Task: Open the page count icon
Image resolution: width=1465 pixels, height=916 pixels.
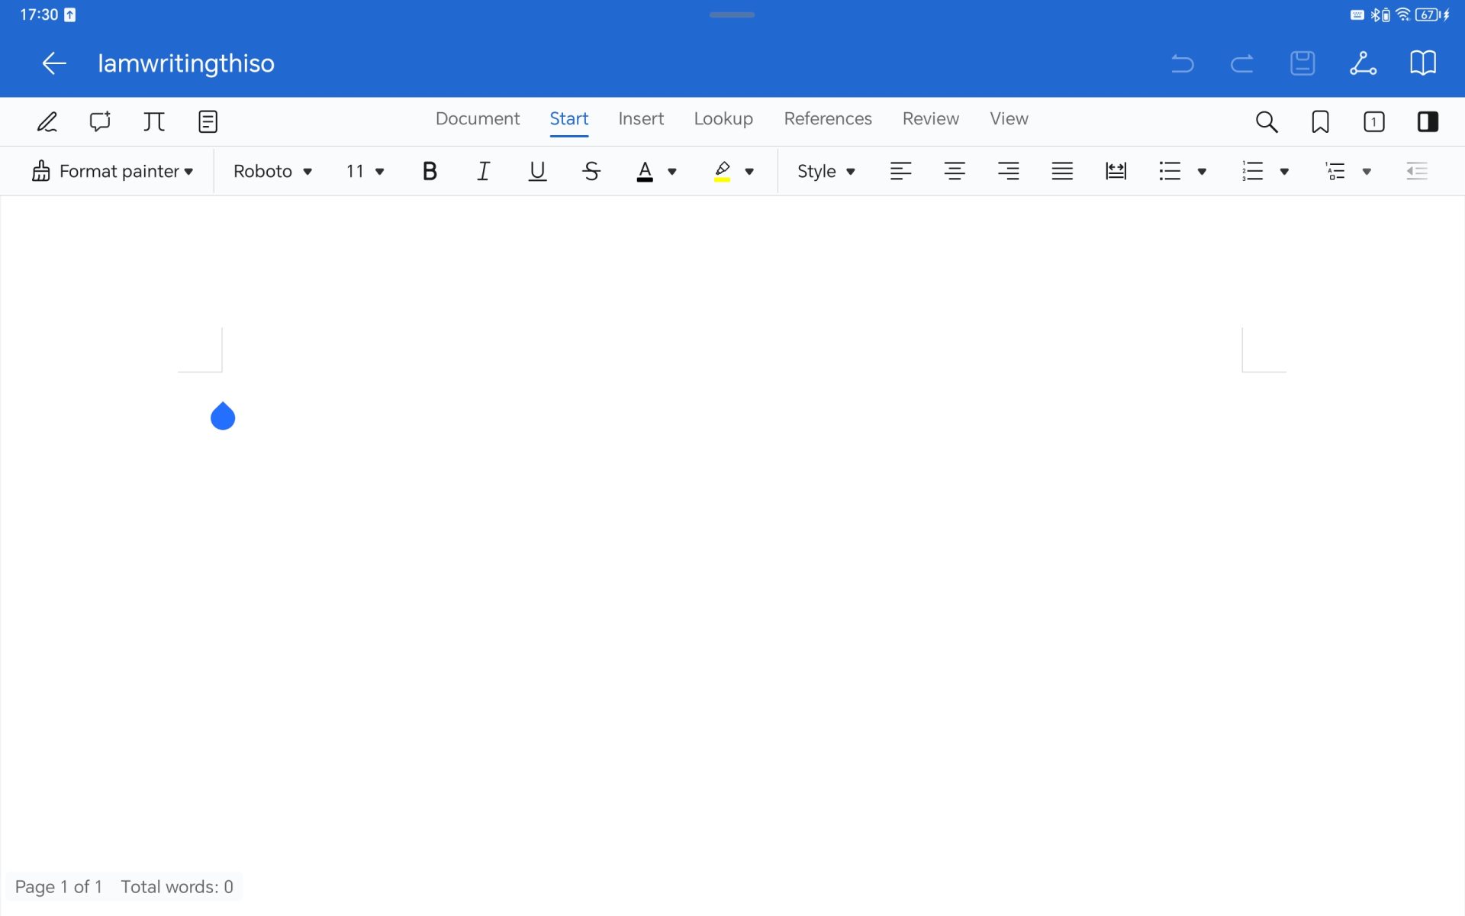Action: 1374,121
